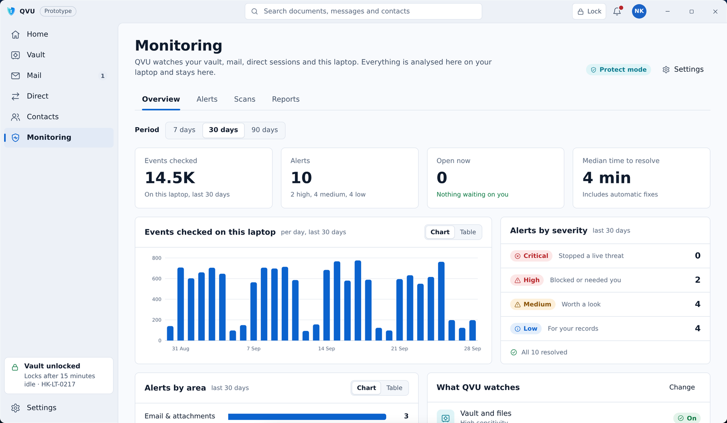
Task: Open Mail in the sidebar
Action: [x=59, y=76]
